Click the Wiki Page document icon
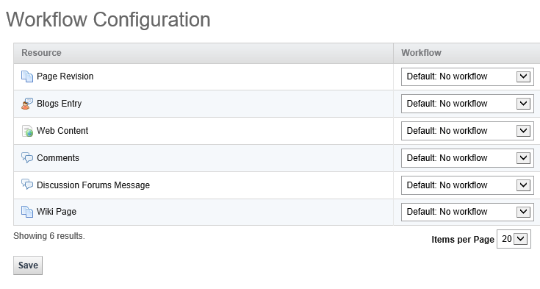The height and width of the screenshot is (289, 540). tap(27, 212)
